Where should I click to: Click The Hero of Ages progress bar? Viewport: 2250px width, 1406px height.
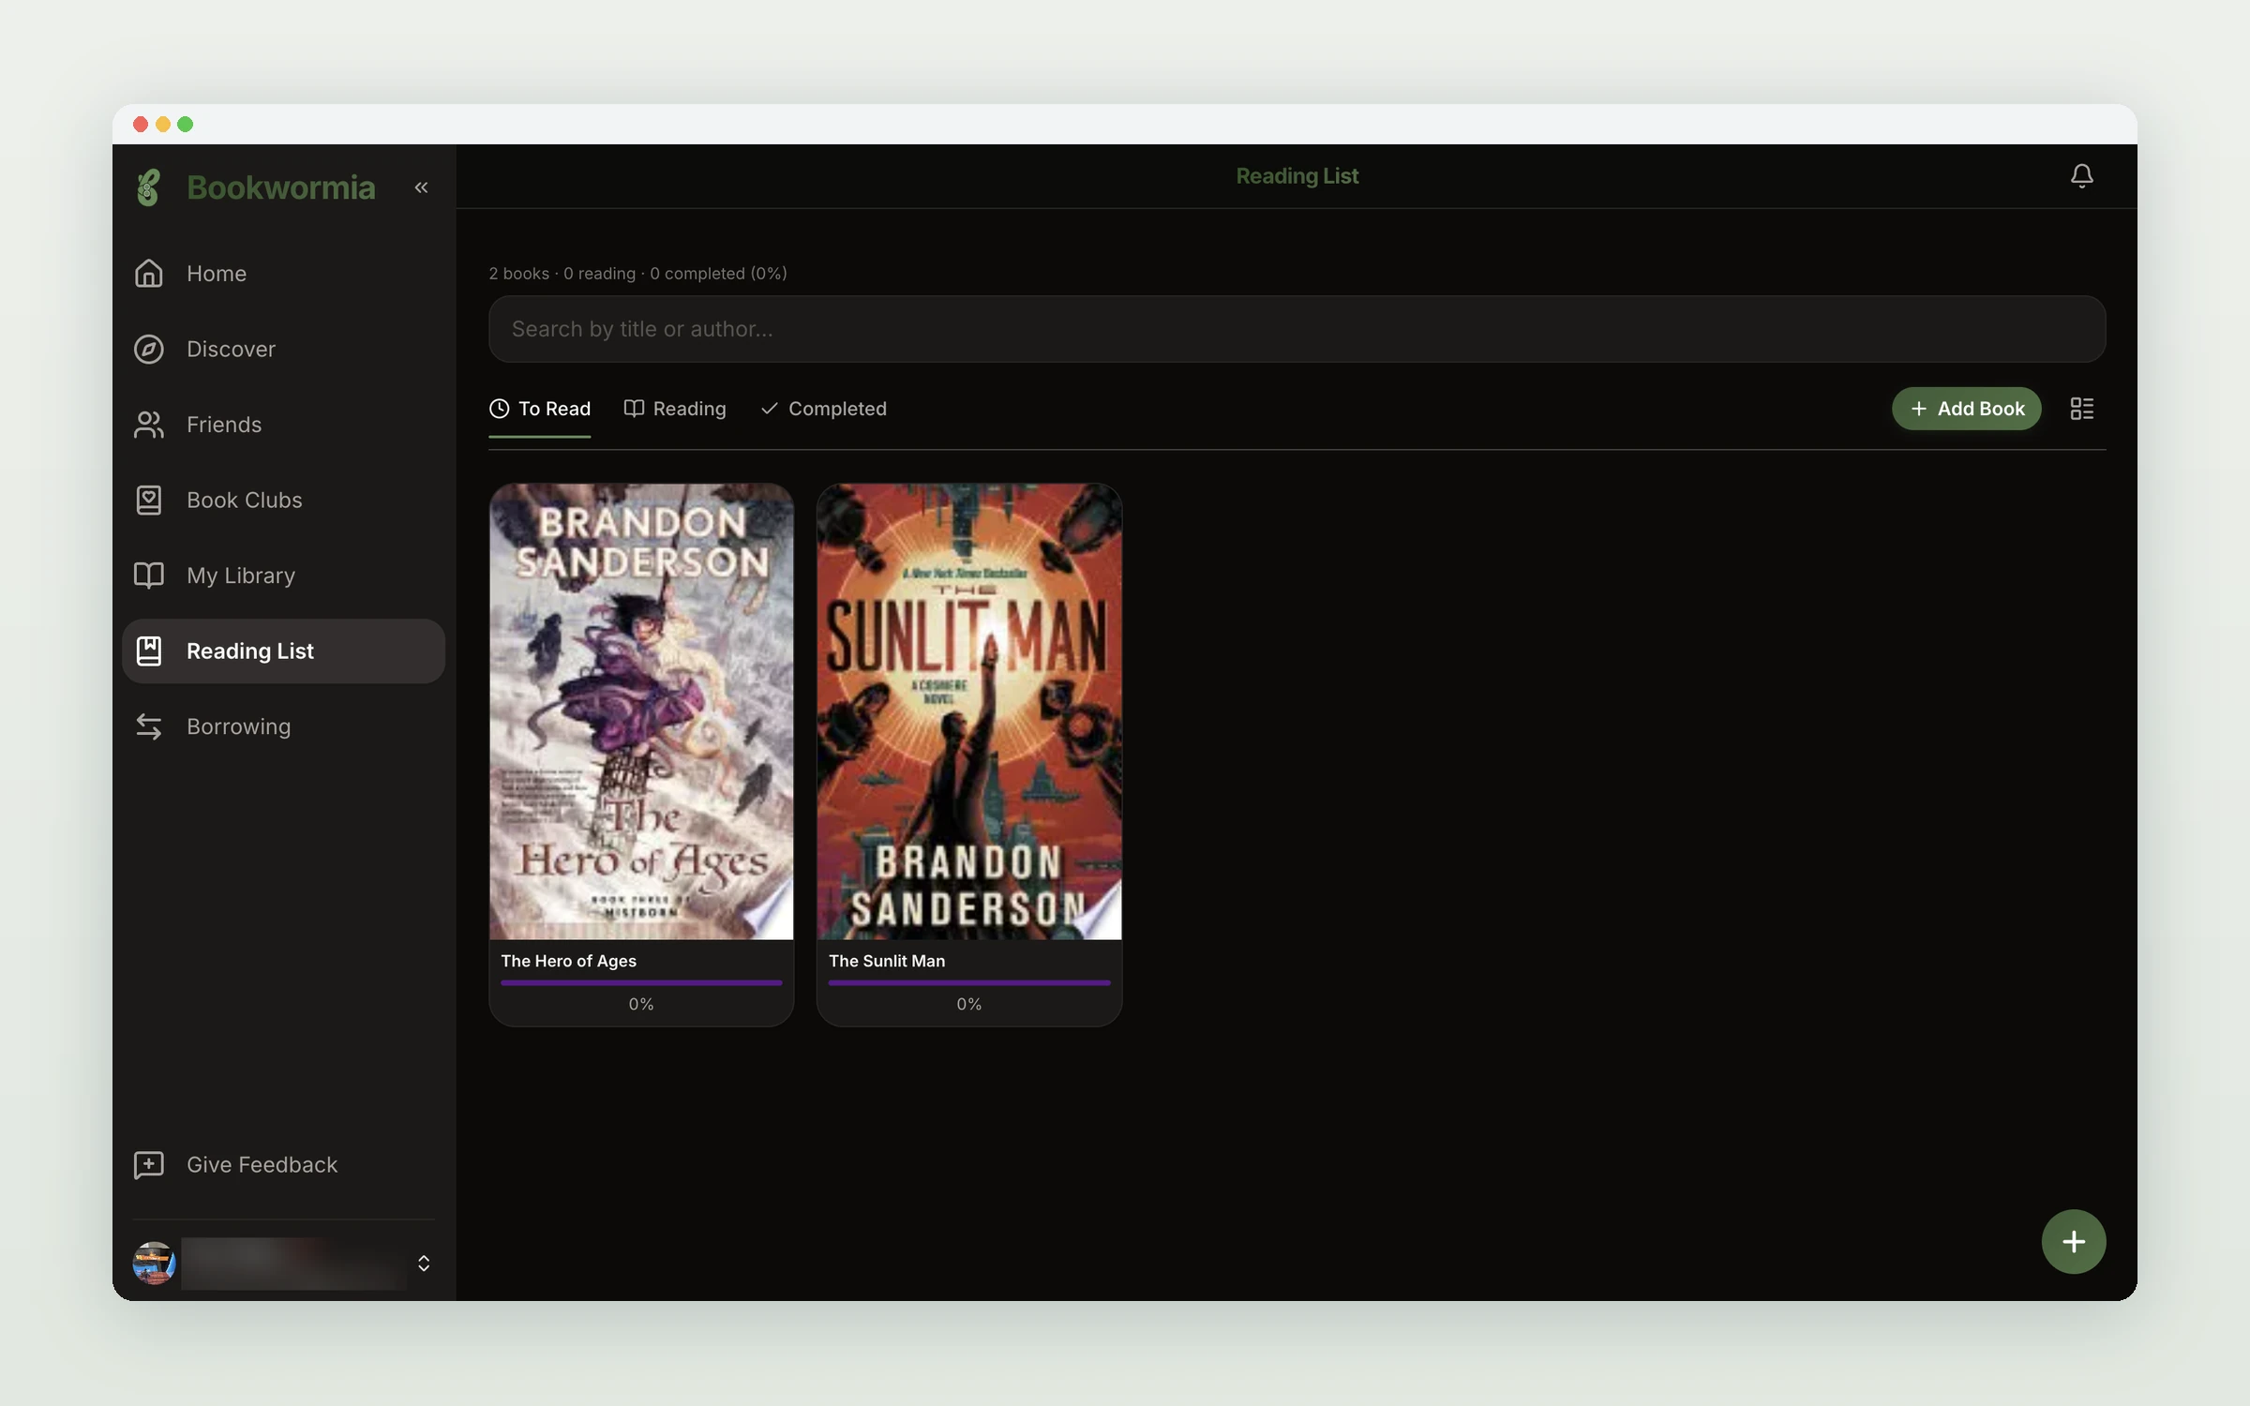(641, 982)
